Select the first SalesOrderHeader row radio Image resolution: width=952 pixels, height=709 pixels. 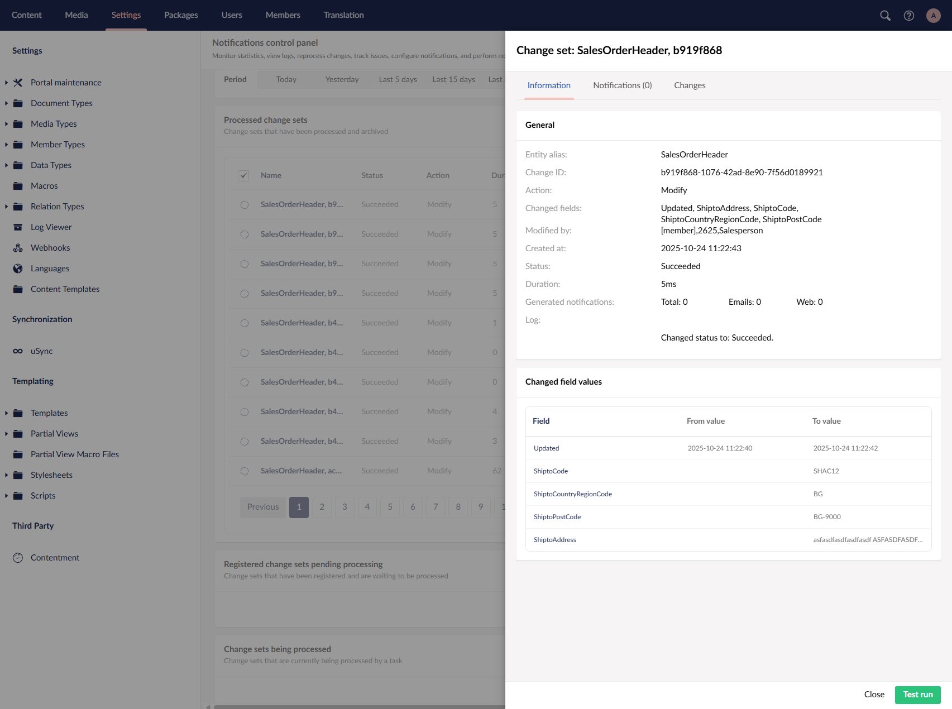(245, 205)
